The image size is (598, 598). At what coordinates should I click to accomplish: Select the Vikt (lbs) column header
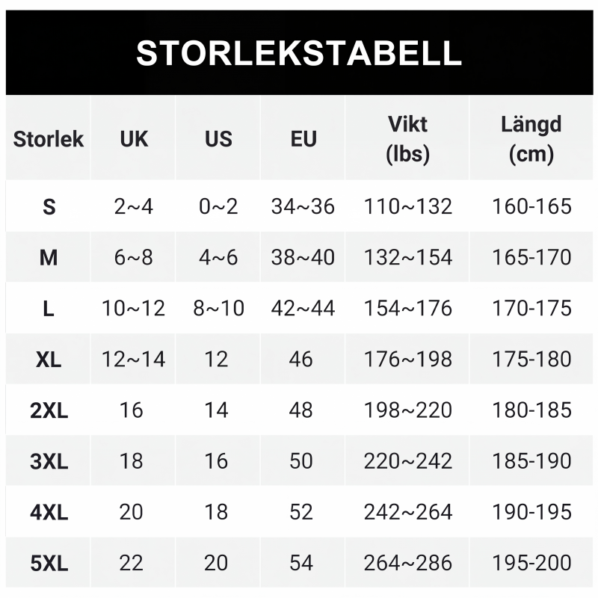click(x=407, y=139)
